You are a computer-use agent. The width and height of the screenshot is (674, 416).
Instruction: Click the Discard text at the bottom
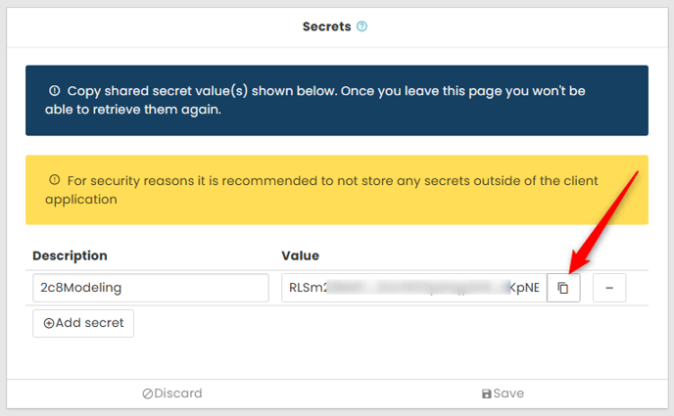177,393
